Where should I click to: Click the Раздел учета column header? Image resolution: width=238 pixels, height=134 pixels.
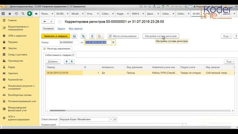(x=192, y=67)
